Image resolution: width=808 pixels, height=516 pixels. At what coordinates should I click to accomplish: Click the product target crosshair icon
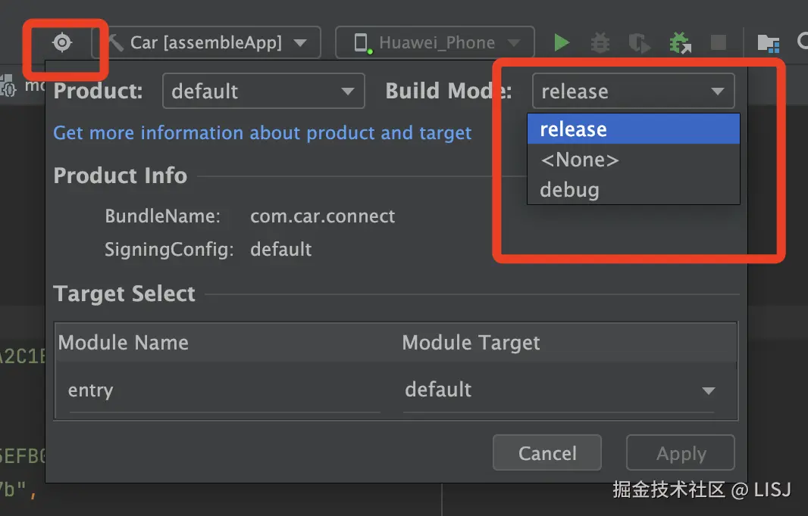click(x=62, y=43)
